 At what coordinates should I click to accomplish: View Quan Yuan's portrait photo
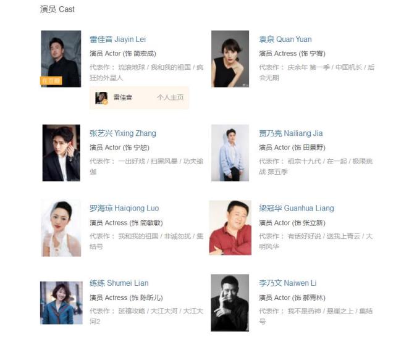230,59
